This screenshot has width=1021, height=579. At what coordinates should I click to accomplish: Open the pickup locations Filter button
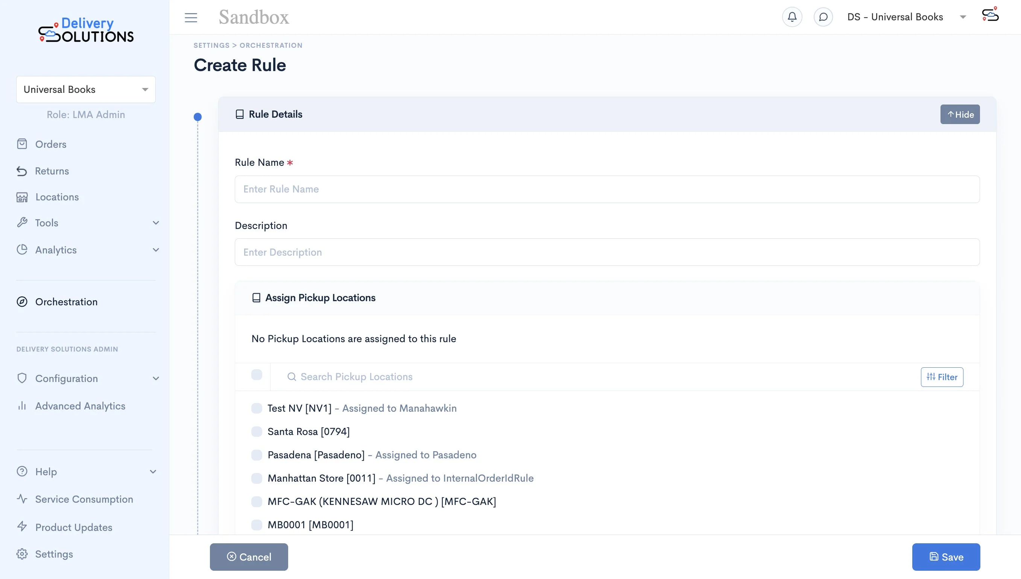tap(942, 377)
